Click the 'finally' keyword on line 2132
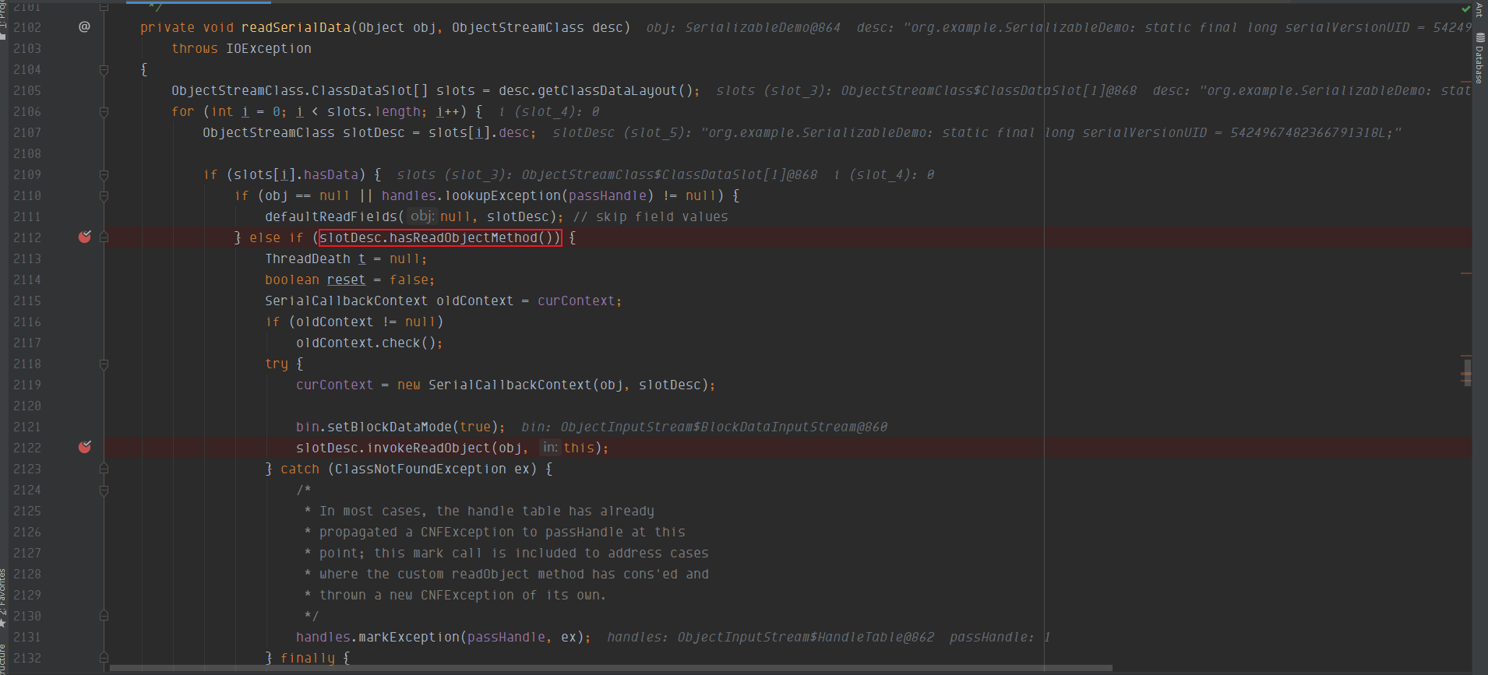The width and height of the screenshot is (1488, 675). click(x=308, y=658)
